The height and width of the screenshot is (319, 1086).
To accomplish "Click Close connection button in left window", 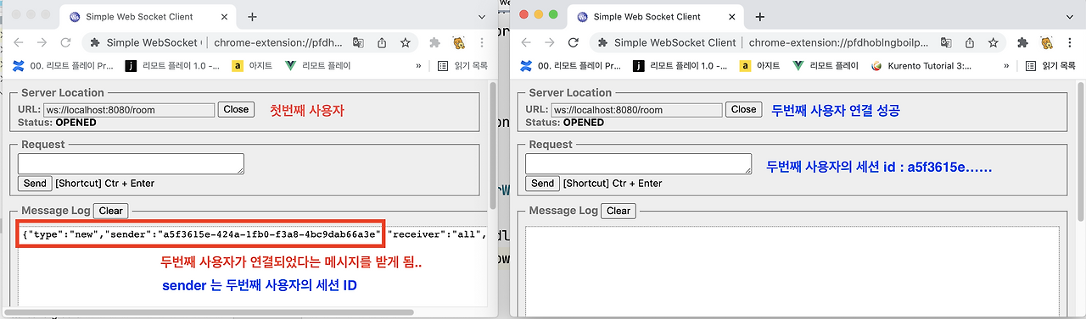I will 236,109.
